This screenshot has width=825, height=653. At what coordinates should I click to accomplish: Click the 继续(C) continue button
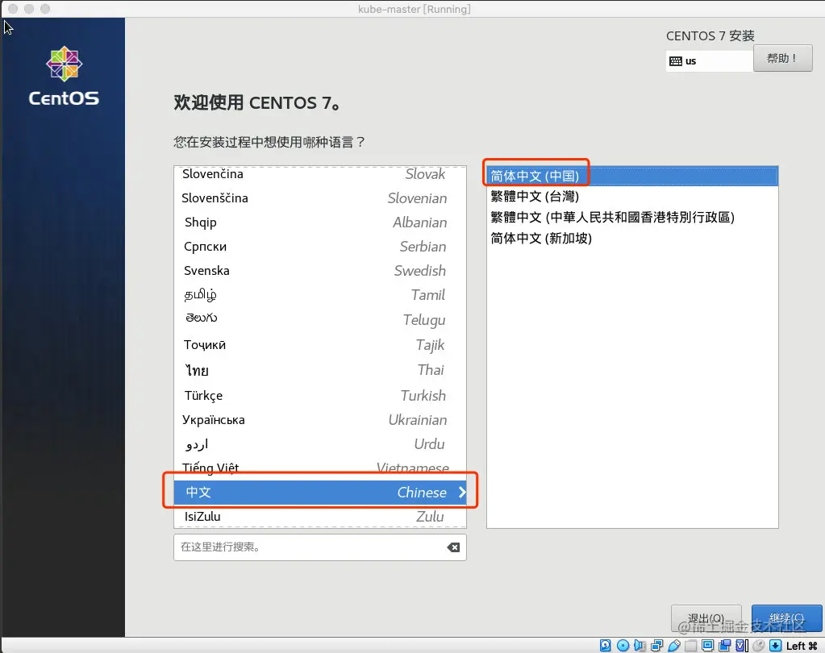786,618
